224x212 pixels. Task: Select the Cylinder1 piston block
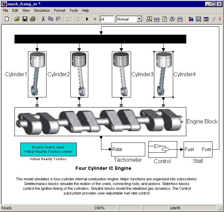point(37,74)
